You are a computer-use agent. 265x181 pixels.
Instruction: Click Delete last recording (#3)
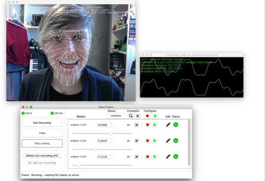pos(42,156)
